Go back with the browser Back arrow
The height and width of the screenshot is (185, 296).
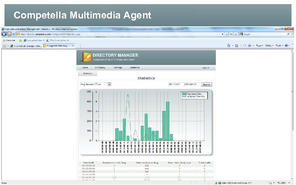pyautogui.click(x=4, y=34)
